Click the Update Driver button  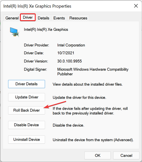tap(27, 97)
